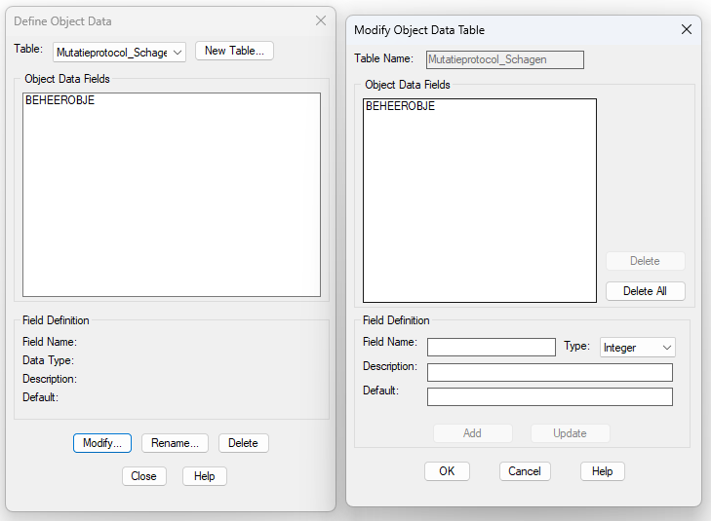Viewport: 711px width, 521px height.
Task: Click into the Field Name input box
Action: click(492, 348)
